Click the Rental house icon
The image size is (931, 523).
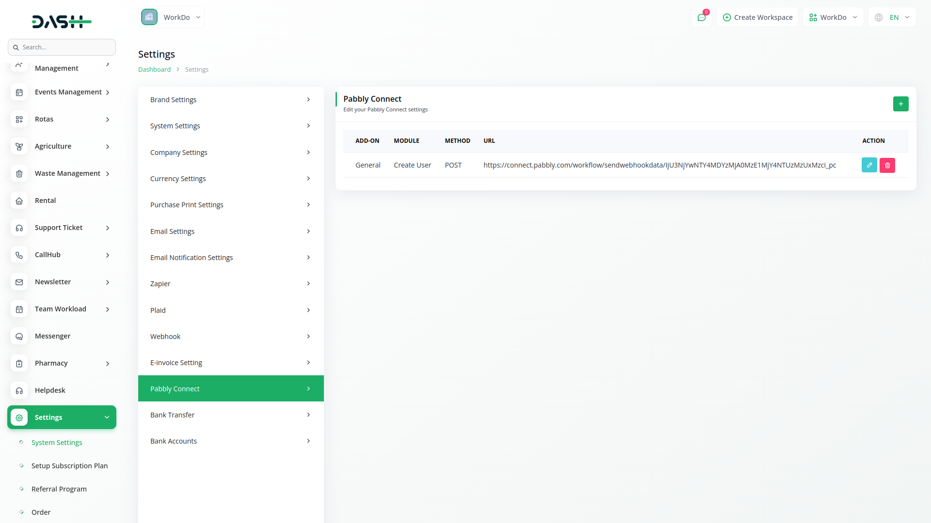coord(19,200)
